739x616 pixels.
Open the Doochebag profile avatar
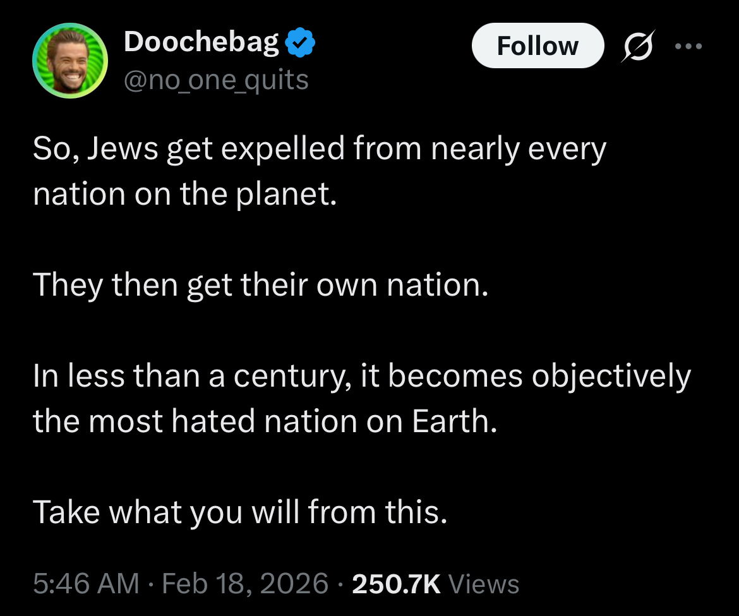coord(70,61)
